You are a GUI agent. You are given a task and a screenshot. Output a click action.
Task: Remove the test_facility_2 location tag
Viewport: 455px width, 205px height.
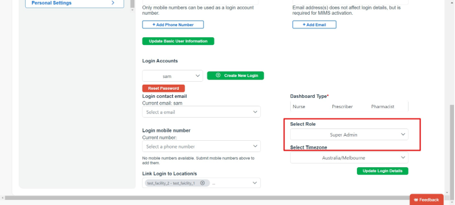202,183
